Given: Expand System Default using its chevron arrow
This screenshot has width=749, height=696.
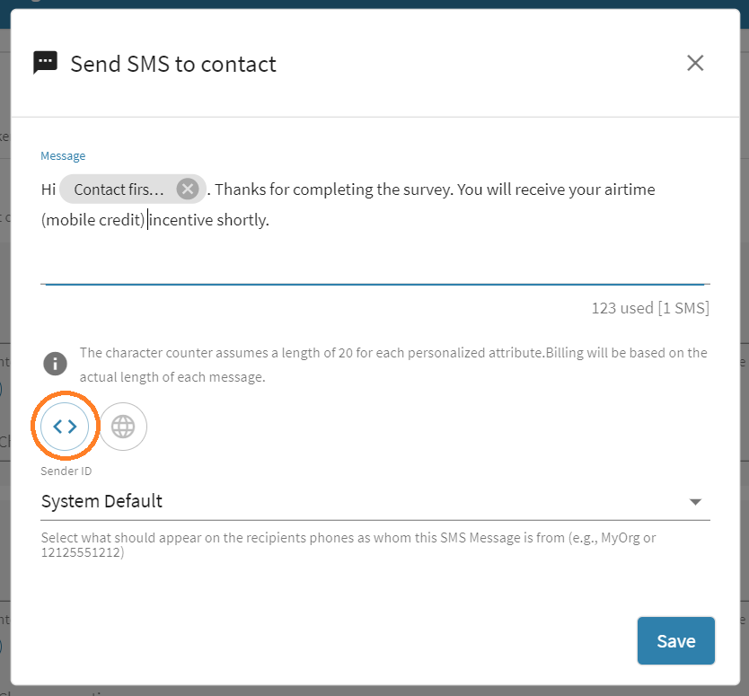Looking at the screenshot, I should (695, 503).
